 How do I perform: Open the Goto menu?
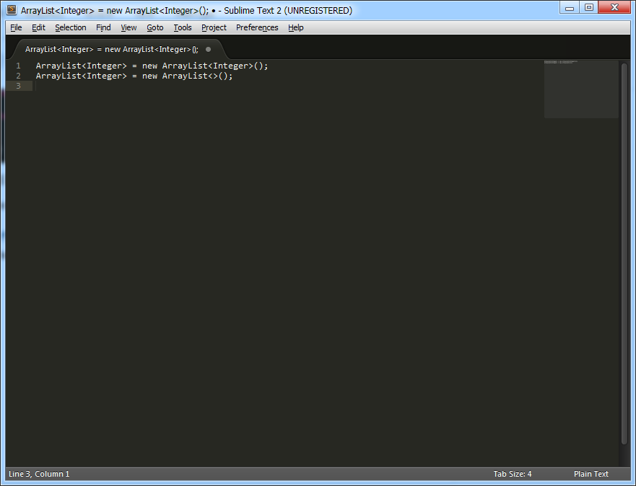point(155,27)
